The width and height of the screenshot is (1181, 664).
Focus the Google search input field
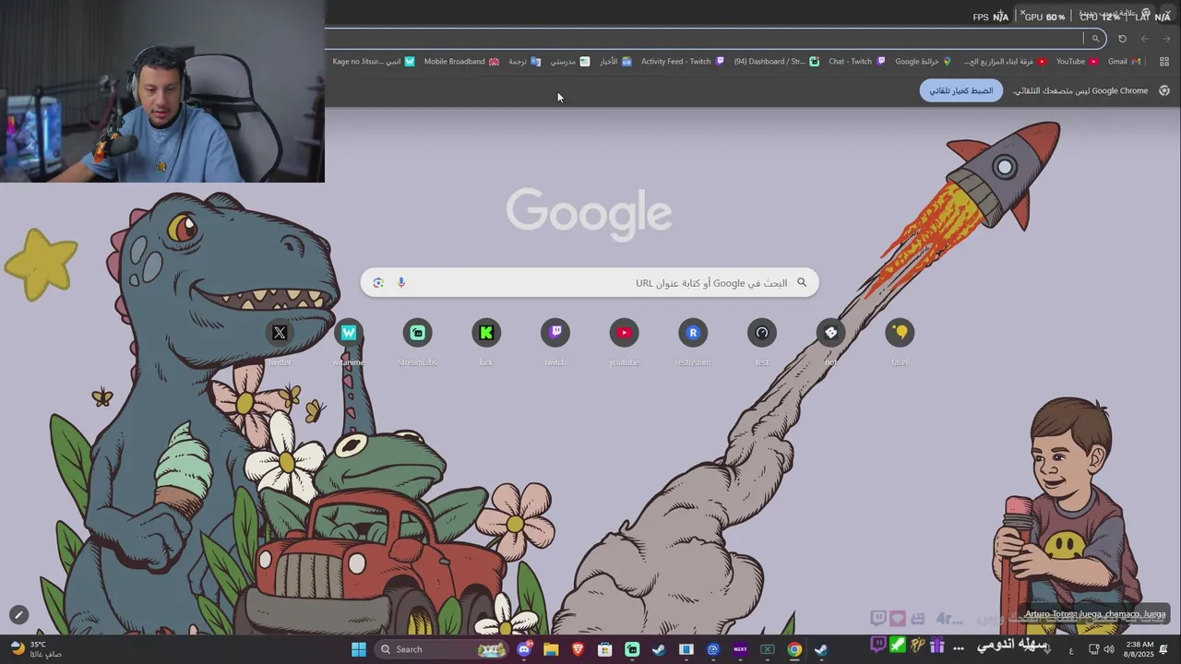[x=590, y=282]
